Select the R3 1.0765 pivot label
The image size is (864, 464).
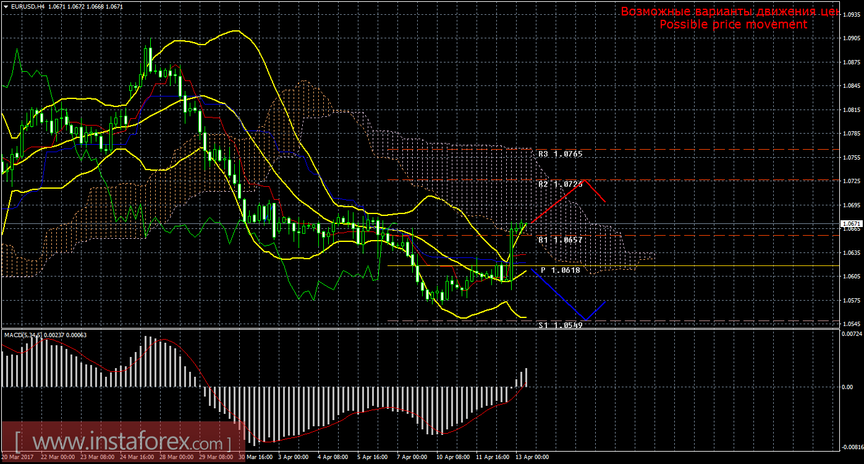click(560, 153)
